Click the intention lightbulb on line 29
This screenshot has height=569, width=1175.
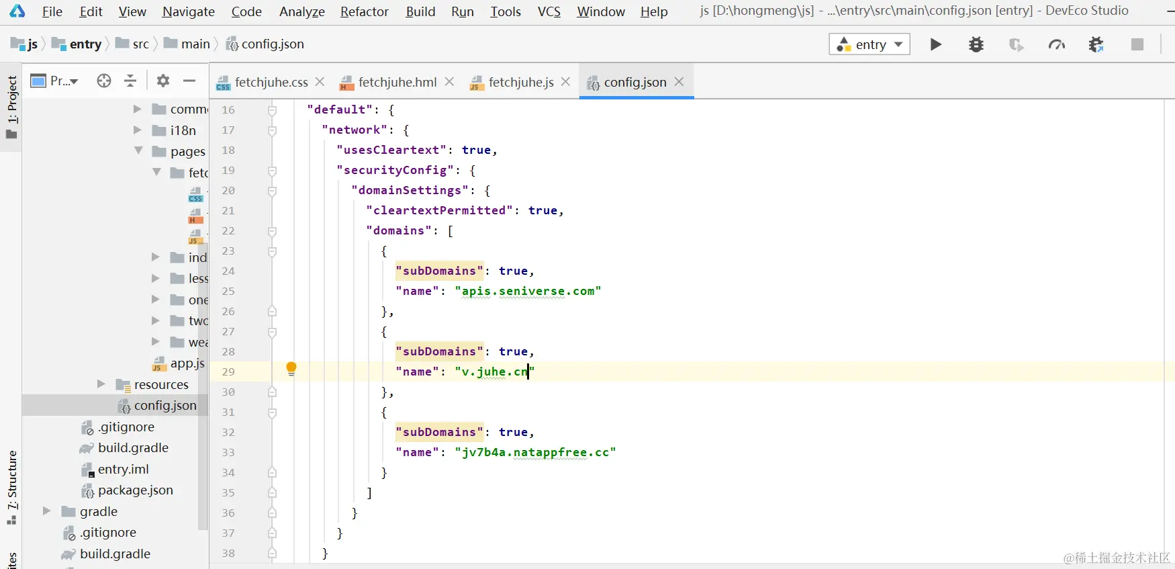(x=291, y=368)
